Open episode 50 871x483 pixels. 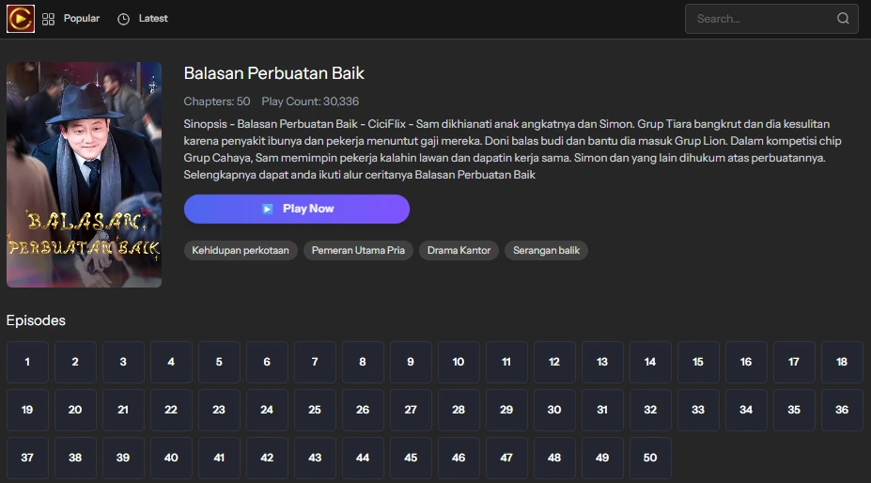(650, 458)
